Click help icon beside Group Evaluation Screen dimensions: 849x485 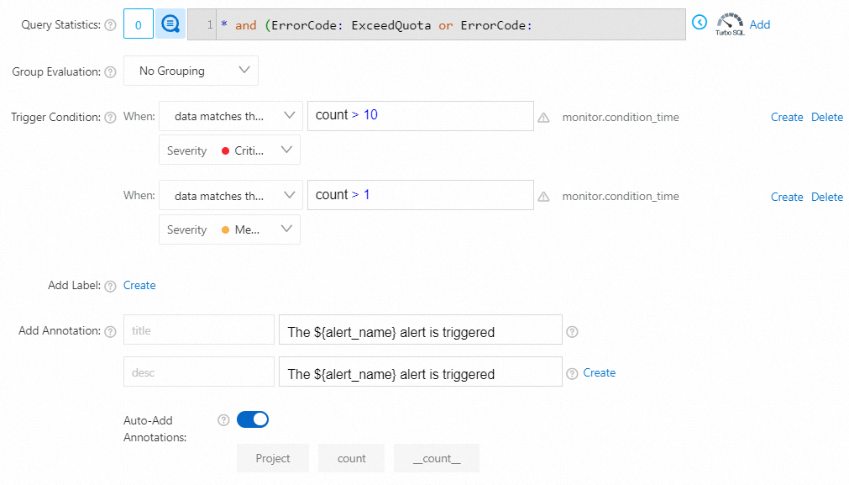pos(111,72)
